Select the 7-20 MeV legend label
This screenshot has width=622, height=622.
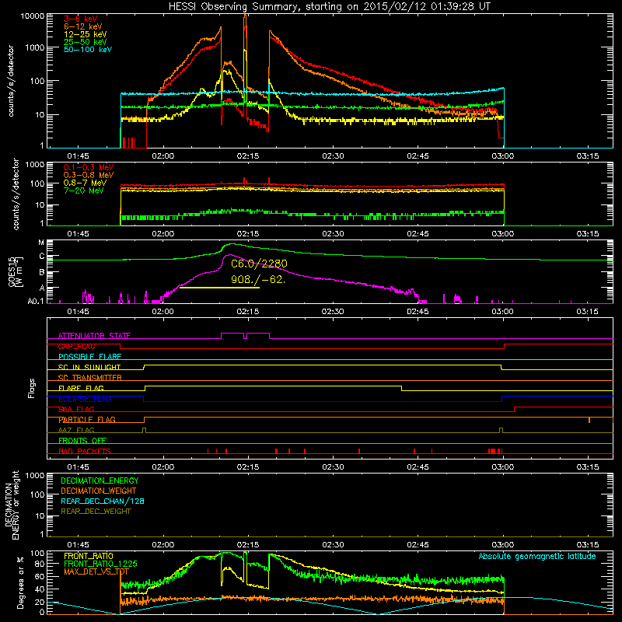pos(83,190)
